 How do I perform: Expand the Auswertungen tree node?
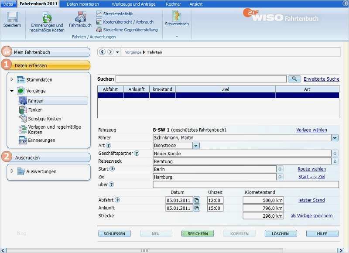pos(12,171)
